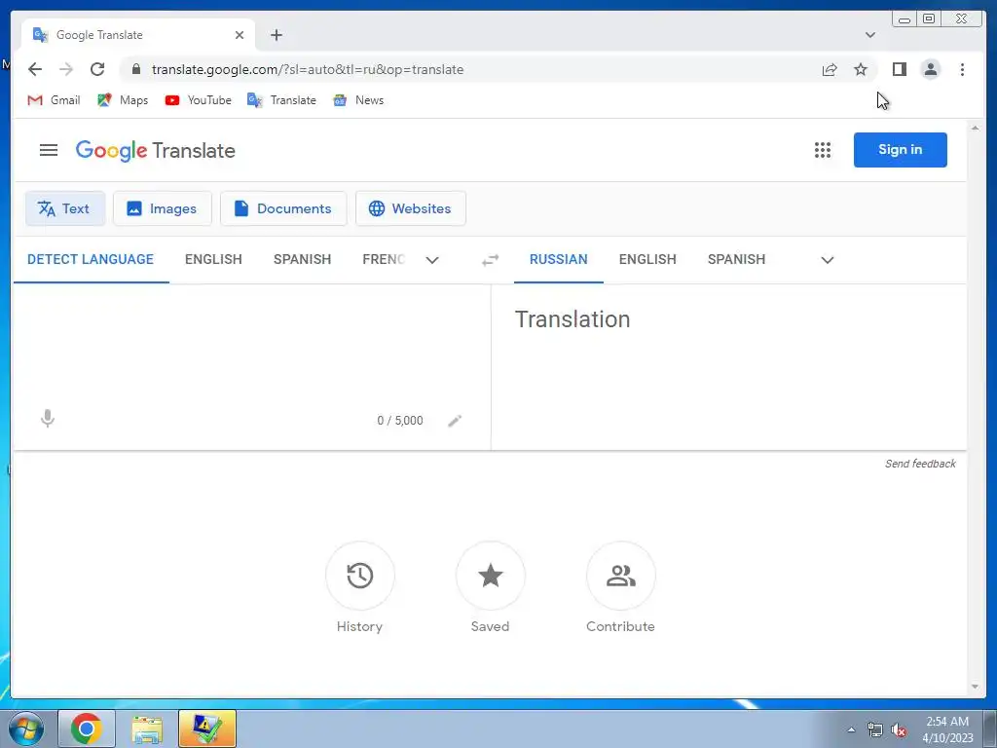Reload the page
The height and width of the screenshot is (748, 997).
point(97,69)
